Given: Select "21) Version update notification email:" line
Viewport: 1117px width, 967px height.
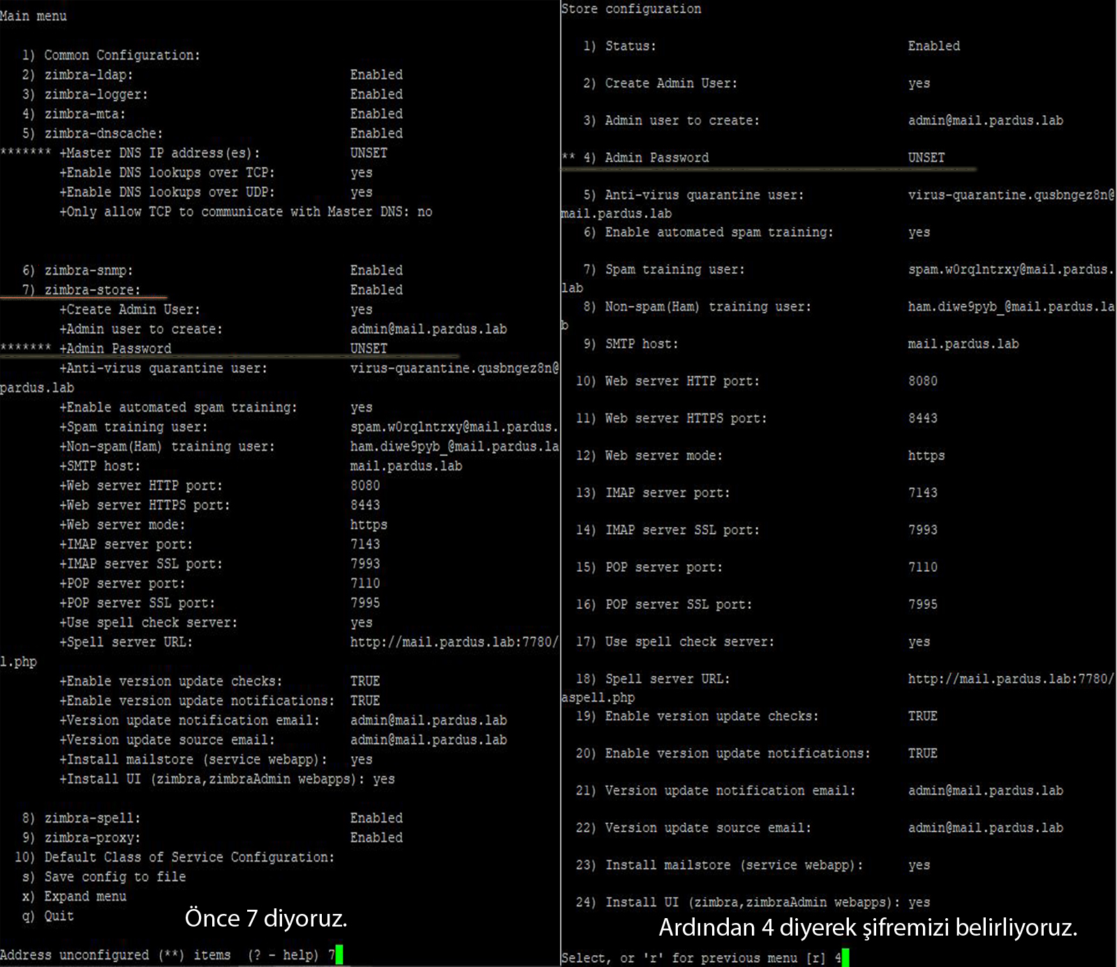Looking at the screenshot, I should pos(716,790).
